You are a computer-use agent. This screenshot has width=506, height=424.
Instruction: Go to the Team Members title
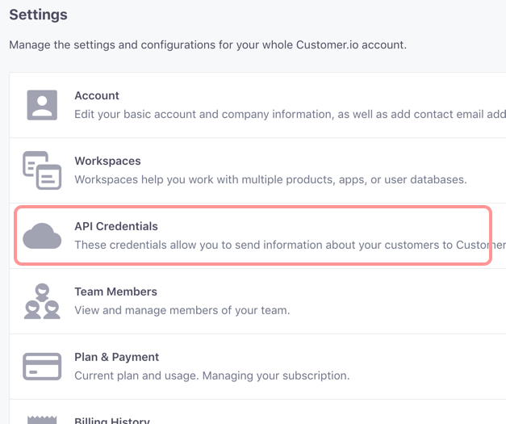pos(115,292)
